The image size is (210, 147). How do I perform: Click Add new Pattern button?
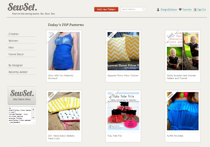(106, 10)
